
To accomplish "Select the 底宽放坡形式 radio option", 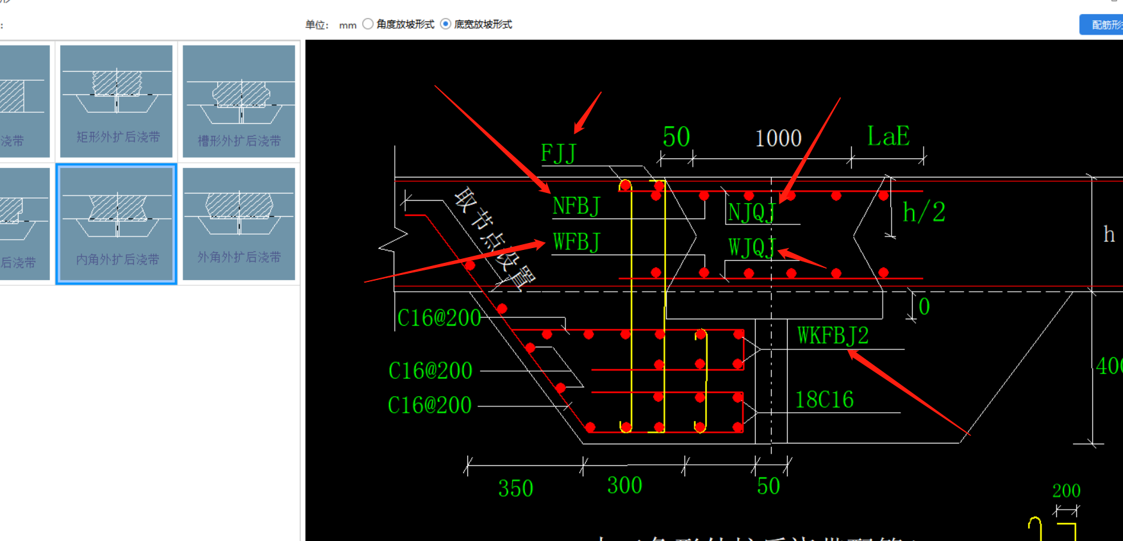I will 445,24.
